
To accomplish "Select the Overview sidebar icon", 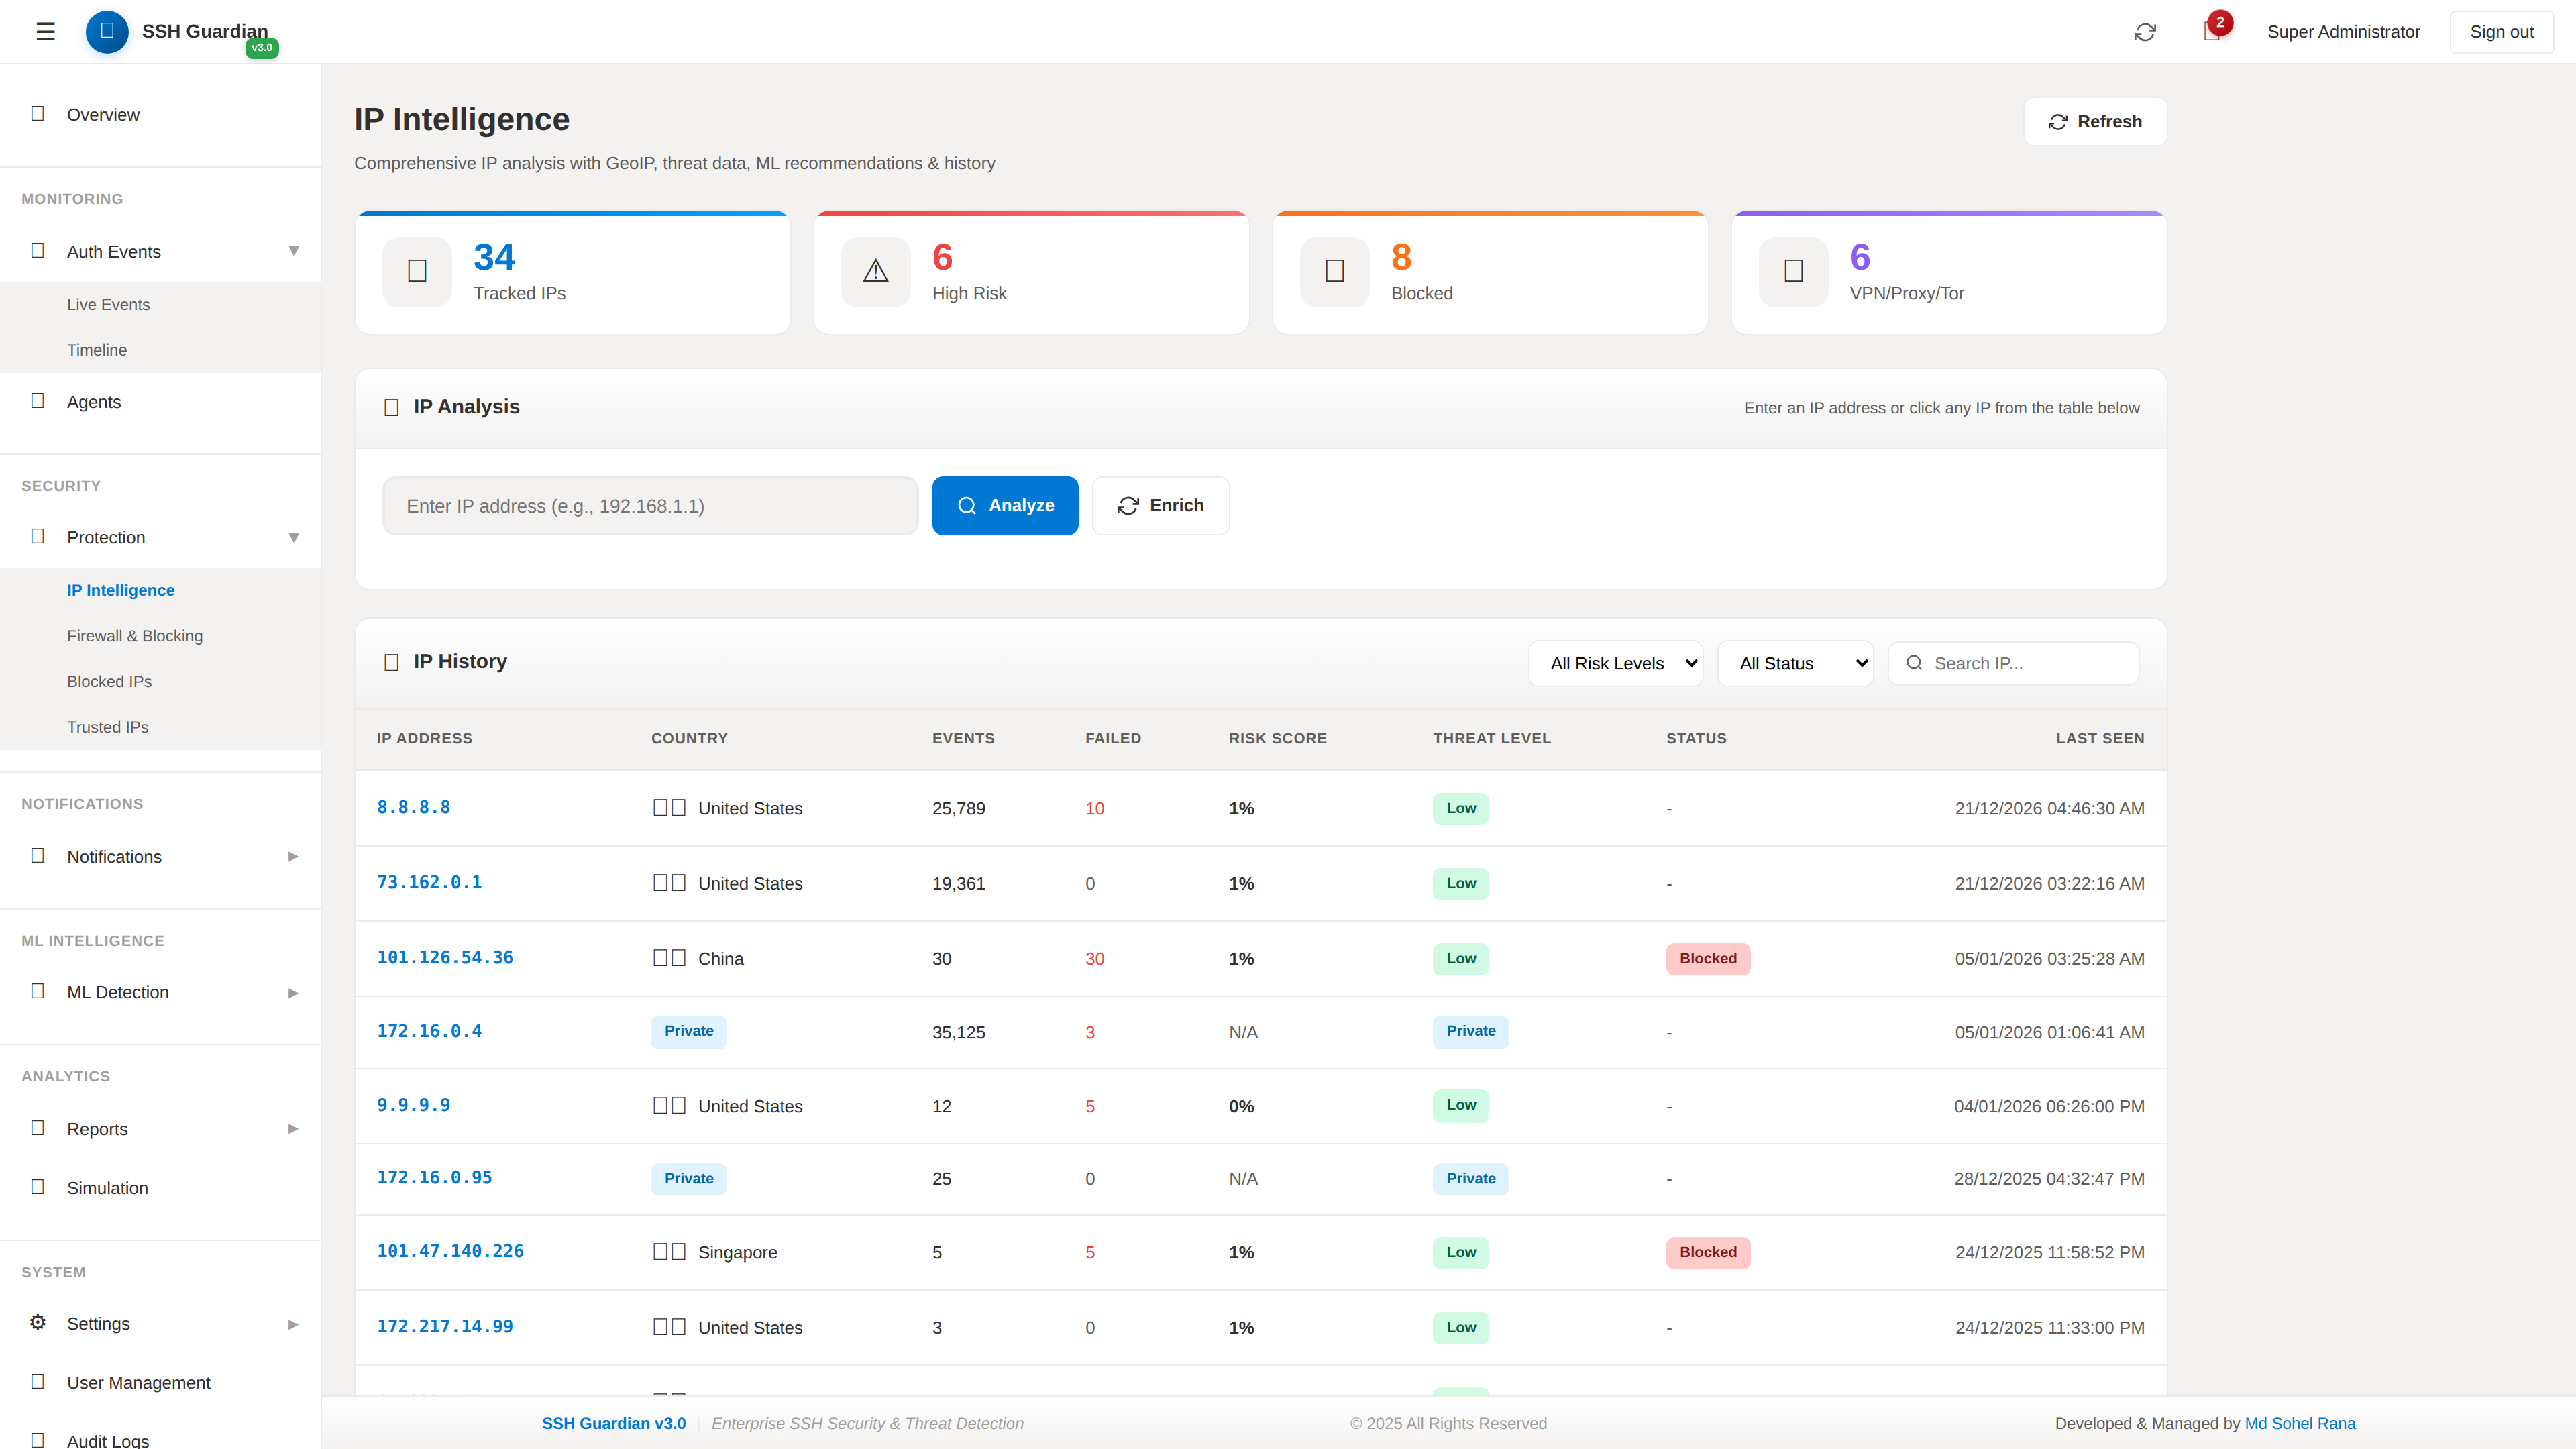I will coord(37,114).
